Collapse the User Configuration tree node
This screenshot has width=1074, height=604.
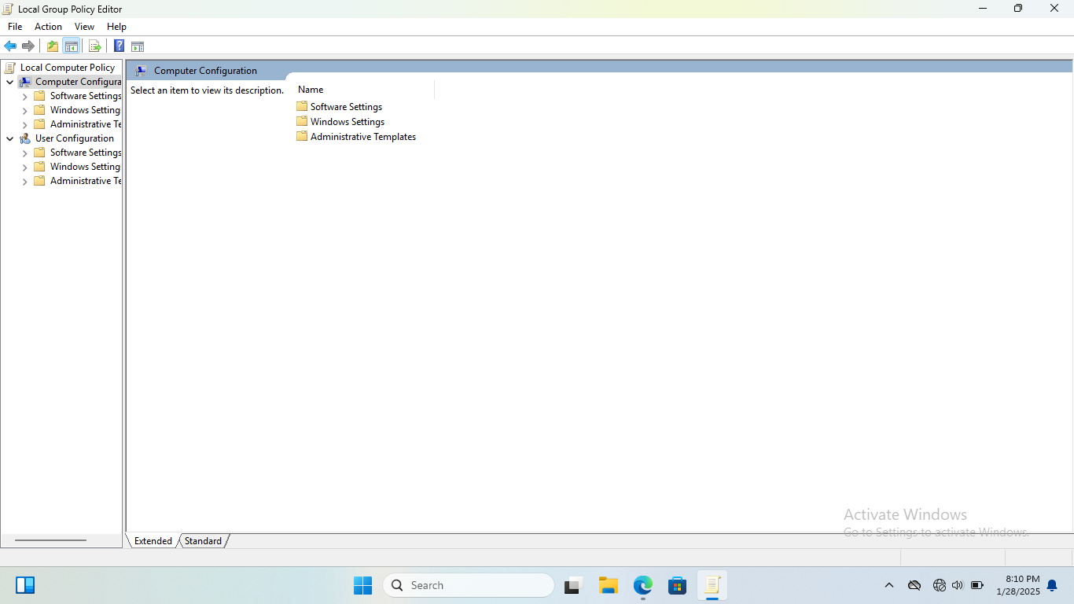9,138
